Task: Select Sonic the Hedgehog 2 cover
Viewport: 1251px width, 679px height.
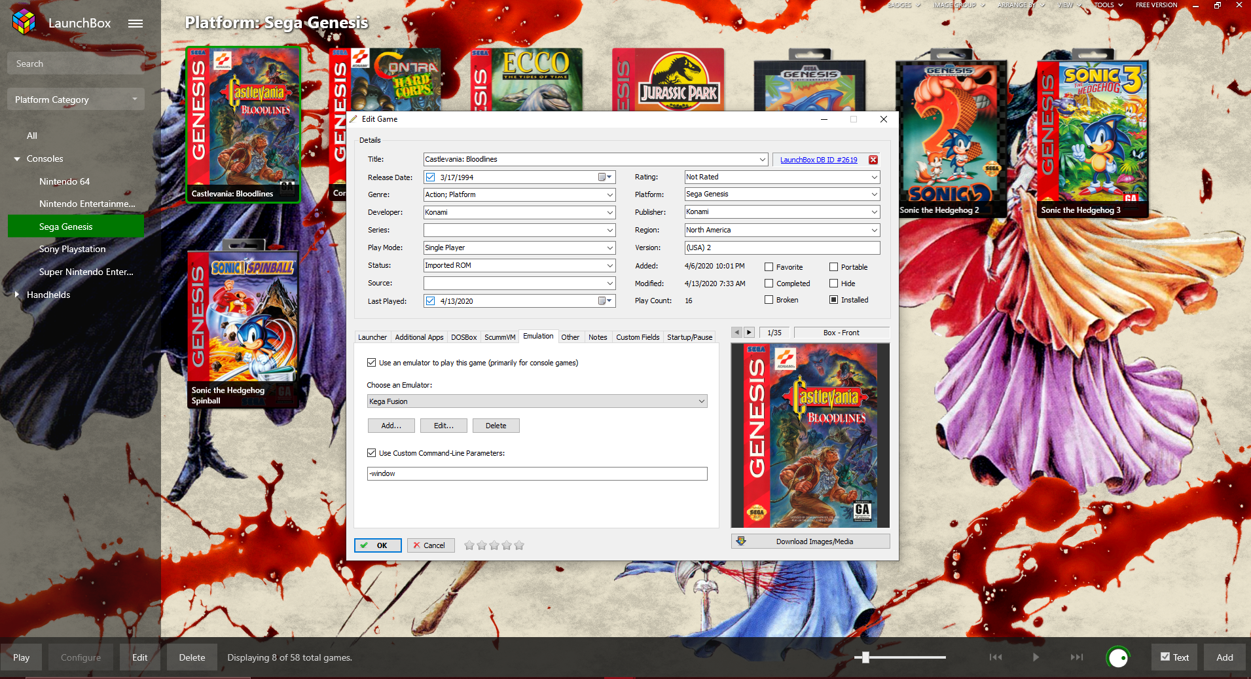Action: (x=951, y=139)
